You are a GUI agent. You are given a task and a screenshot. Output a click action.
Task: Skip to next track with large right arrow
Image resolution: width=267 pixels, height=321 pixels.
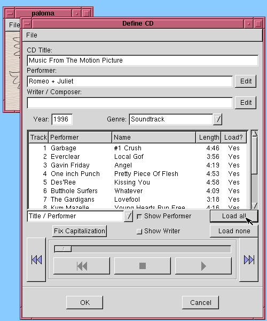(249, 259)
